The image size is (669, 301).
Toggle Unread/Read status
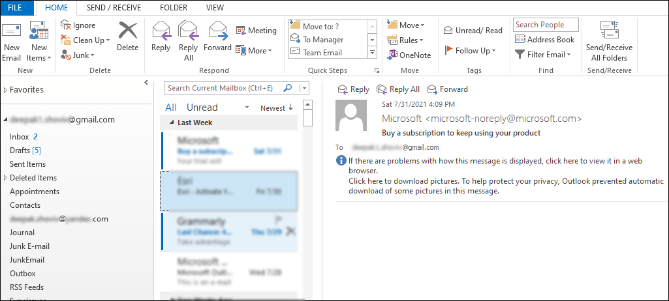pyautogui.click(x=473, y=31)
